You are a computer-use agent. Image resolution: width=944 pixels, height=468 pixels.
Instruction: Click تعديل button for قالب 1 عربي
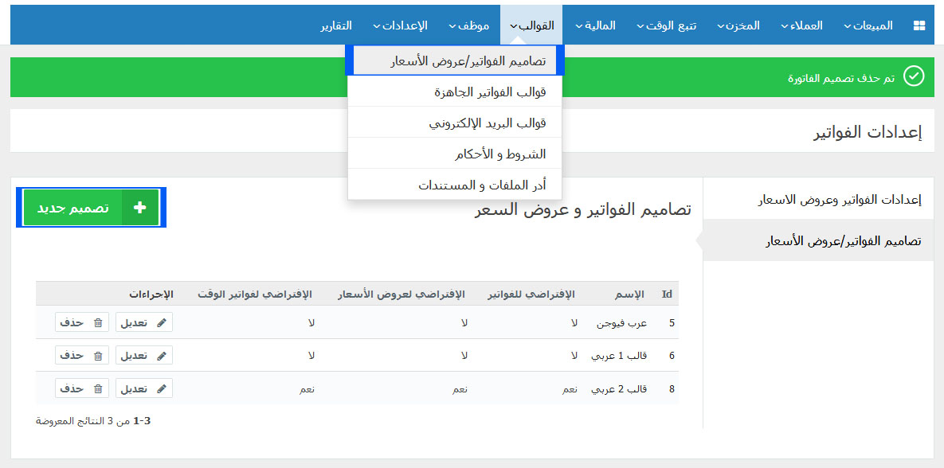[144, 356]
